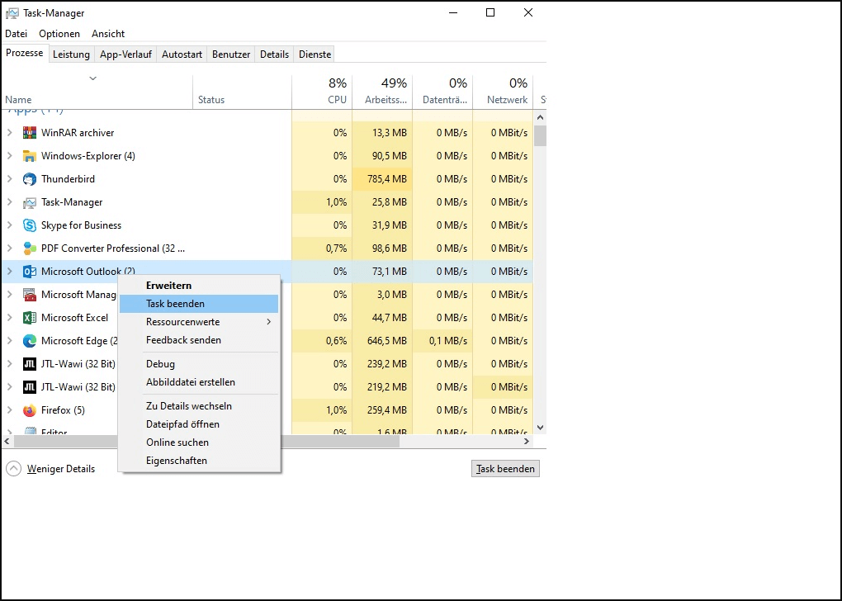Switch to the Leistung tab
Screen dimensions: 842x601
point(71,54)
